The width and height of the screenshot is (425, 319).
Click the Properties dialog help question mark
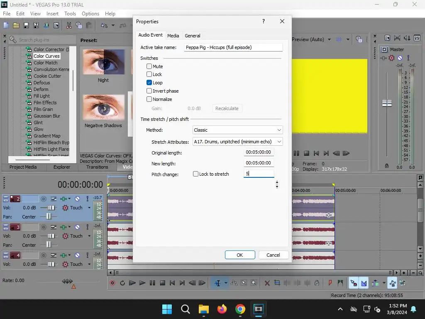264,21
